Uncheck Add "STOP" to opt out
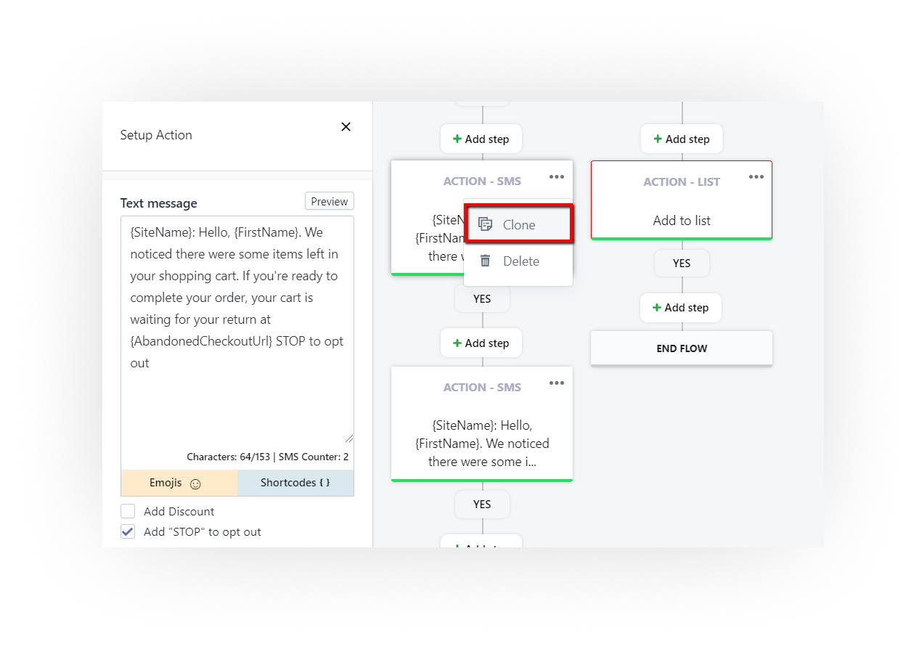919x649 pixels. (128, 531)
